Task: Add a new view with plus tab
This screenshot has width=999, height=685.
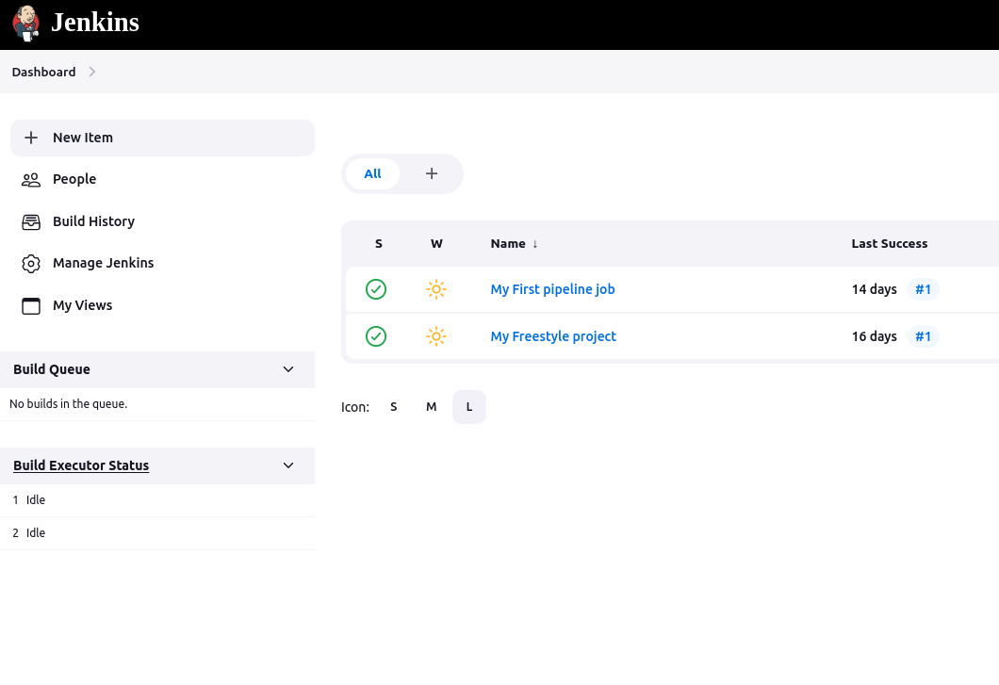Action: pyautogui.click(x=432, y=174)
